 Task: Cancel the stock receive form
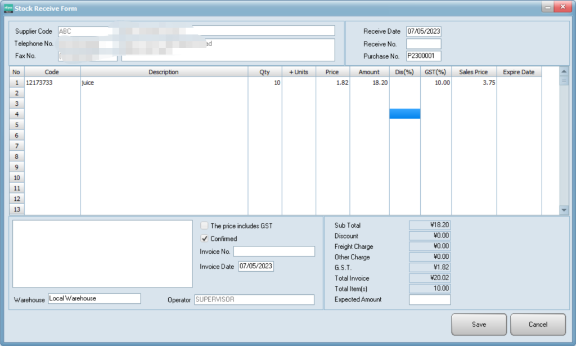click(537, 325)
